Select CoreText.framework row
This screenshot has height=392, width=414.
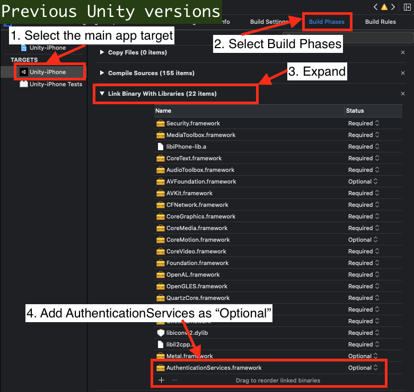pos(278,158)
